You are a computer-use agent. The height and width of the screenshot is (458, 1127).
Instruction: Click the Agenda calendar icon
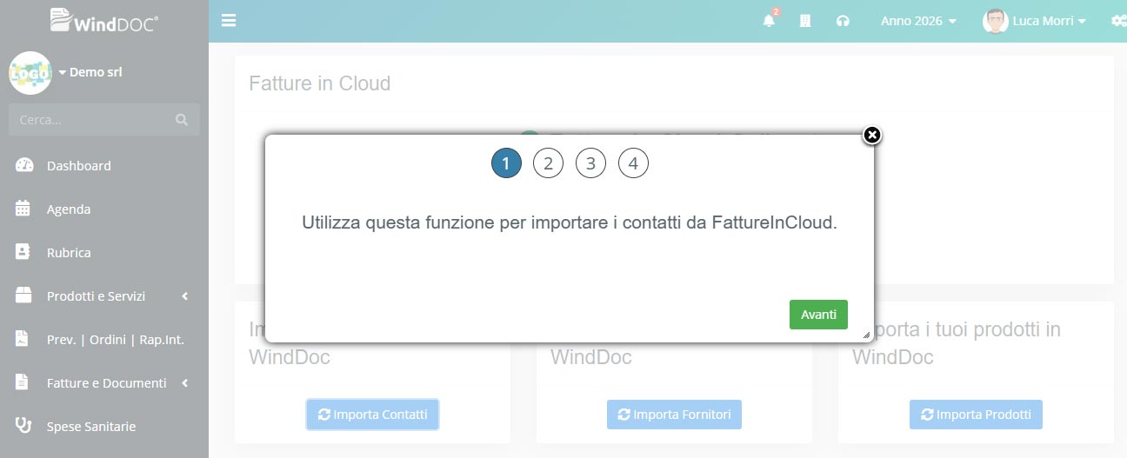tap(24, 209)
